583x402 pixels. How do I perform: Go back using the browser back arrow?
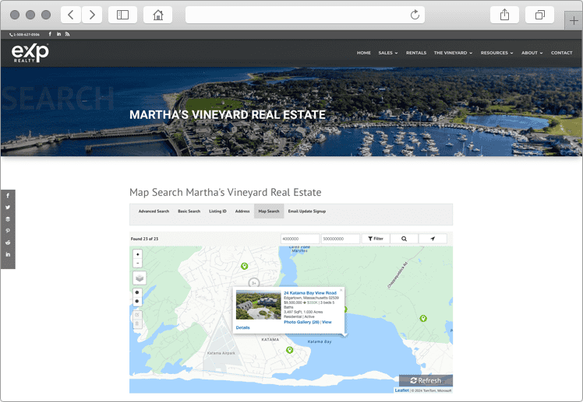[x=71, y=15]
